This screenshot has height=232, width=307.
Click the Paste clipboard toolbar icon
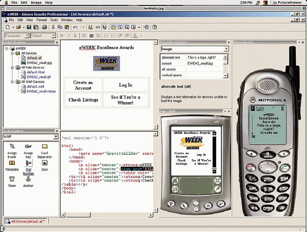click(67, 27)
